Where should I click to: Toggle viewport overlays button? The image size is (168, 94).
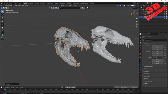[x=124, y=5]
